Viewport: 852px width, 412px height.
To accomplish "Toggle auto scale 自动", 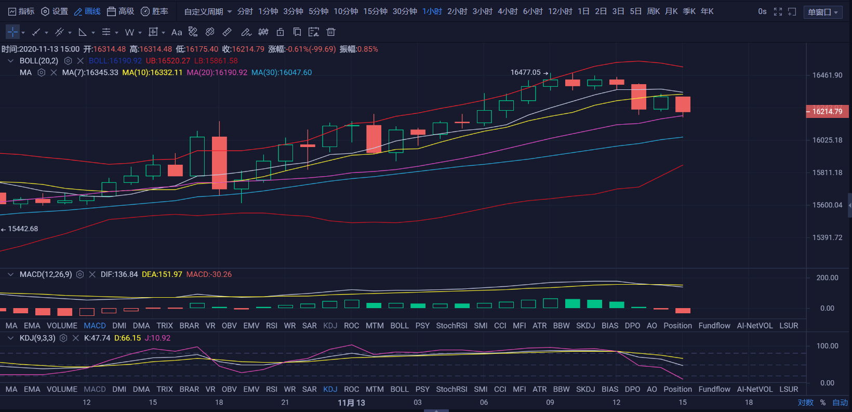I will [x=840, y=403].
